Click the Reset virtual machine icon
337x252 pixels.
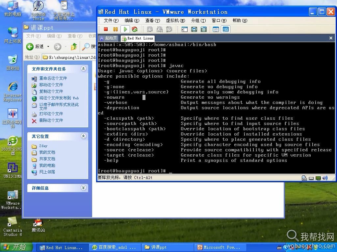(x=135, y=29)
